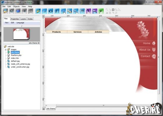
Task: Open the Language dropdown in Files panel
Action: [x=20, y=23]
